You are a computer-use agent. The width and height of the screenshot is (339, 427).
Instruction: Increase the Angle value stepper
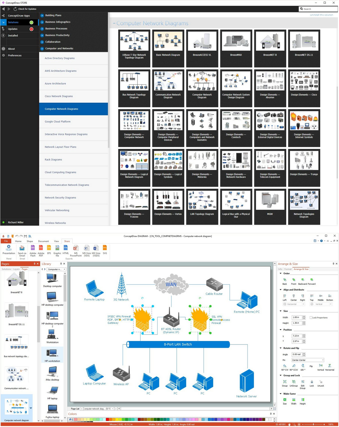coord(304,354)
